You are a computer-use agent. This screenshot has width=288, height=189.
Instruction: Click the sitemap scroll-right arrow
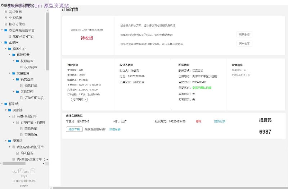(43, 164)
